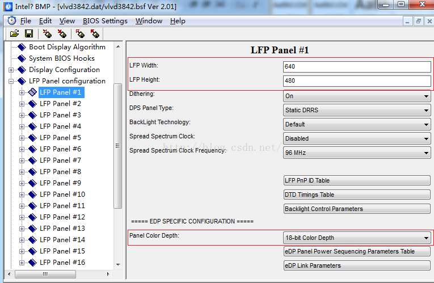The height and width of the screenshot is (283, 434).
Task: Expand the Display Configuration tree node
Action: (x=11, y=70)
